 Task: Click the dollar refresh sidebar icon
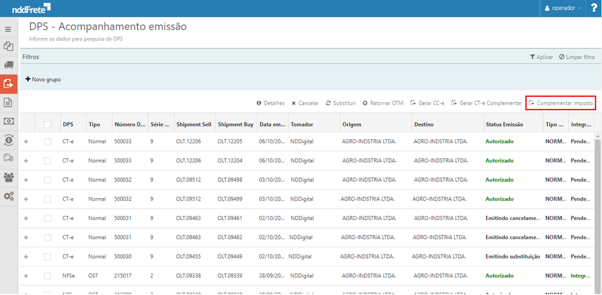point(8,140)
